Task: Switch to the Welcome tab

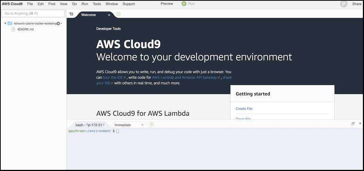Action: point(89,15)
